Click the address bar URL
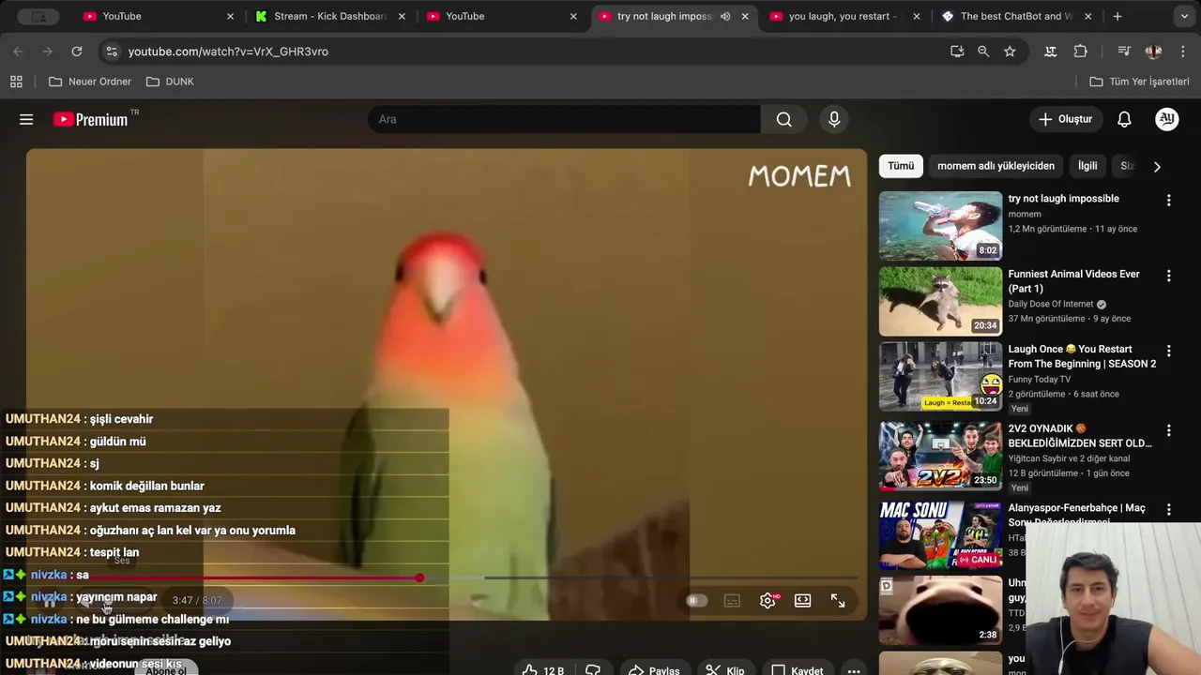Screen dimensions: 1201x675 coord(228,52)
